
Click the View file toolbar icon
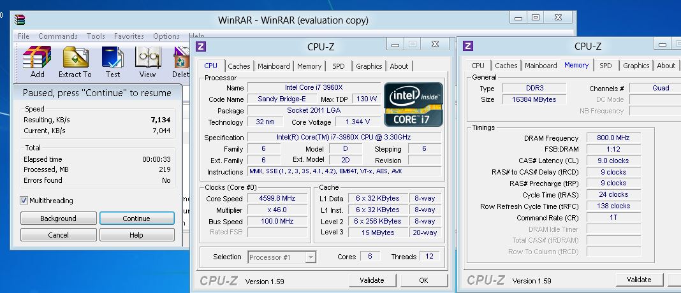147,62
